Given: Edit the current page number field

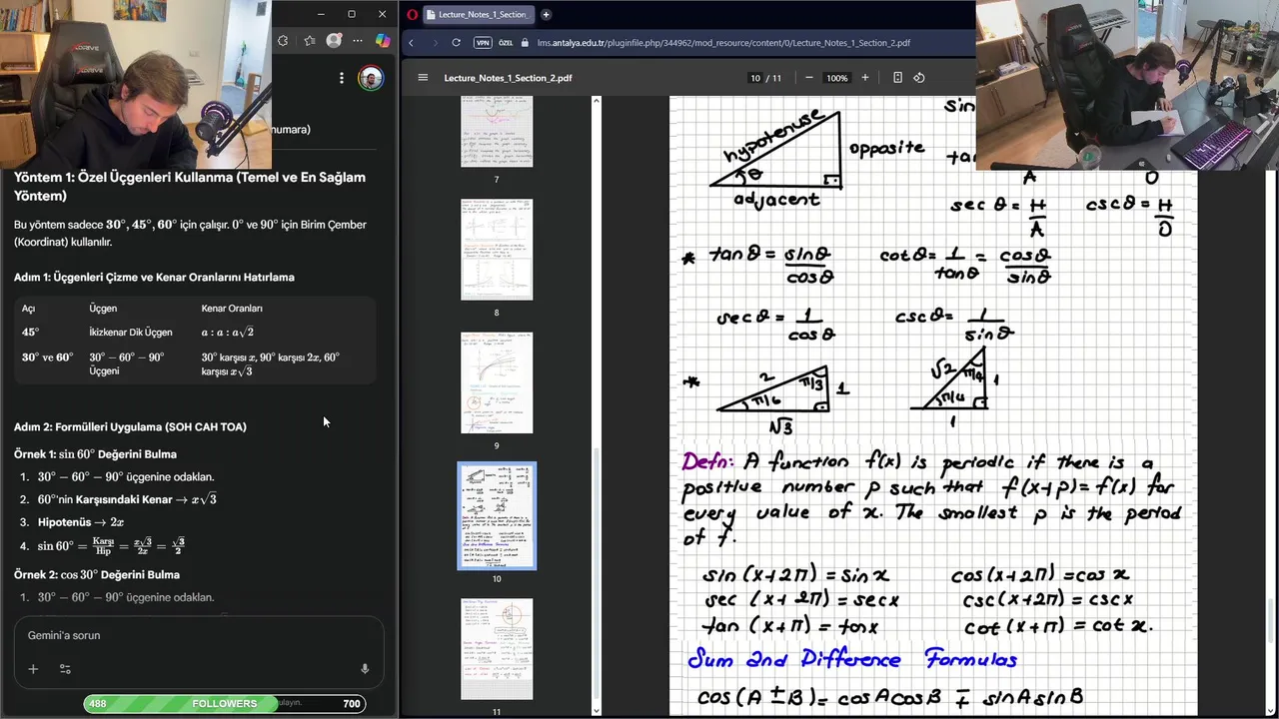Looking at the screenshot, I should 755,78.
